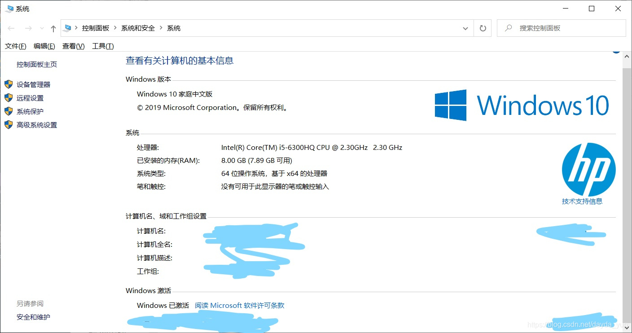Click the 技术支持信息 link
Viewport: 632px width, 333px height.
pyautogui.click(x=582, y=201)
